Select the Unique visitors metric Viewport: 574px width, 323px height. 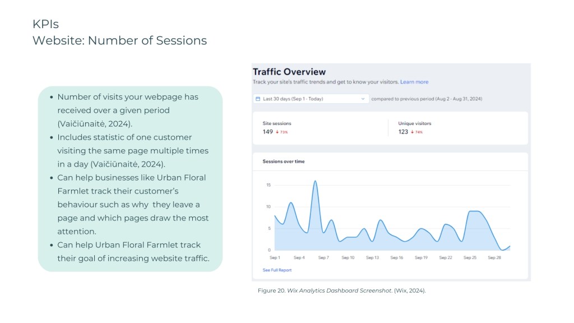415,123
